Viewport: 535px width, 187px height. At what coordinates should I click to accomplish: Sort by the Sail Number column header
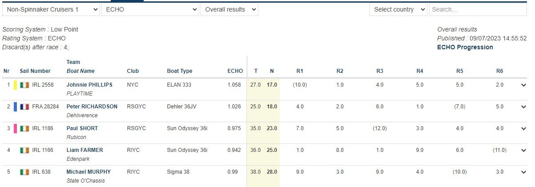pyautogui.click(x=35, y=71)
